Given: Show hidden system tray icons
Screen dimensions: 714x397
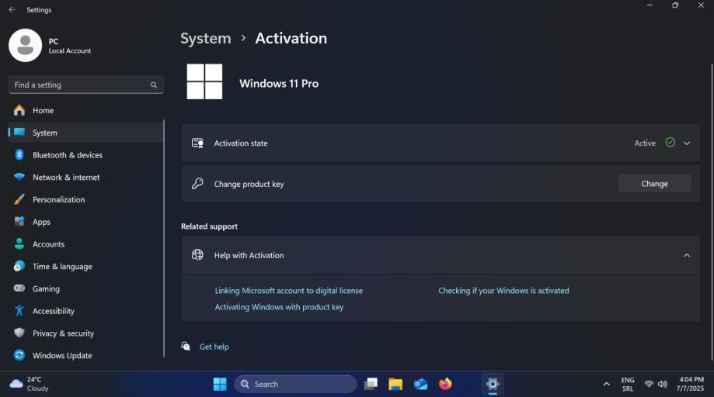Looking at the screenshot, I should (607, 385).
